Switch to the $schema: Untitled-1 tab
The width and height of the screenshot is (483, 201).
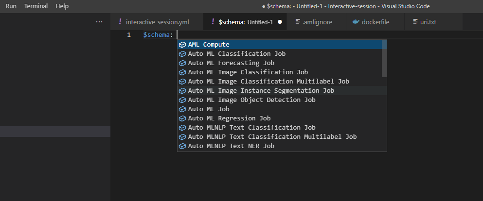246,22
